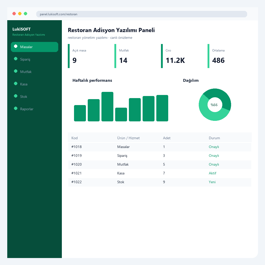Click the Haftalık performans chart title
Viewport: 265px width, 265px height.
tap(92, 80)
